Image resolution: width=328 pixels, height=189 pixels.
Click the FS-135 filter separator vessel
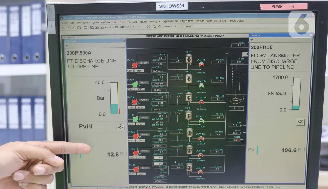(x=189, y=133)
